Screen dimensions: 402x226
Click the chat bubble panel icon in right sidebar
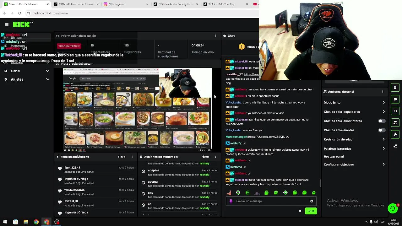click(x=395, y=99)
